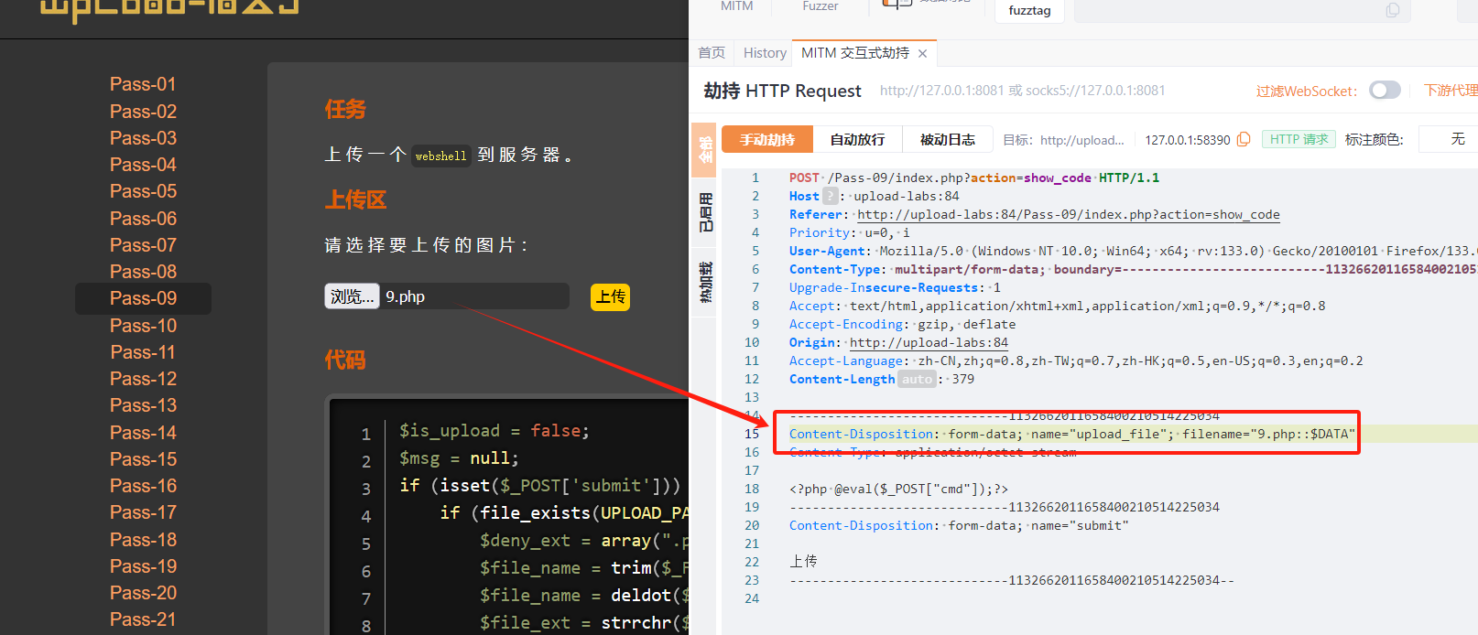
Task: Click the Origin URL http://upload-labs:84
Action: pos(929,342)
